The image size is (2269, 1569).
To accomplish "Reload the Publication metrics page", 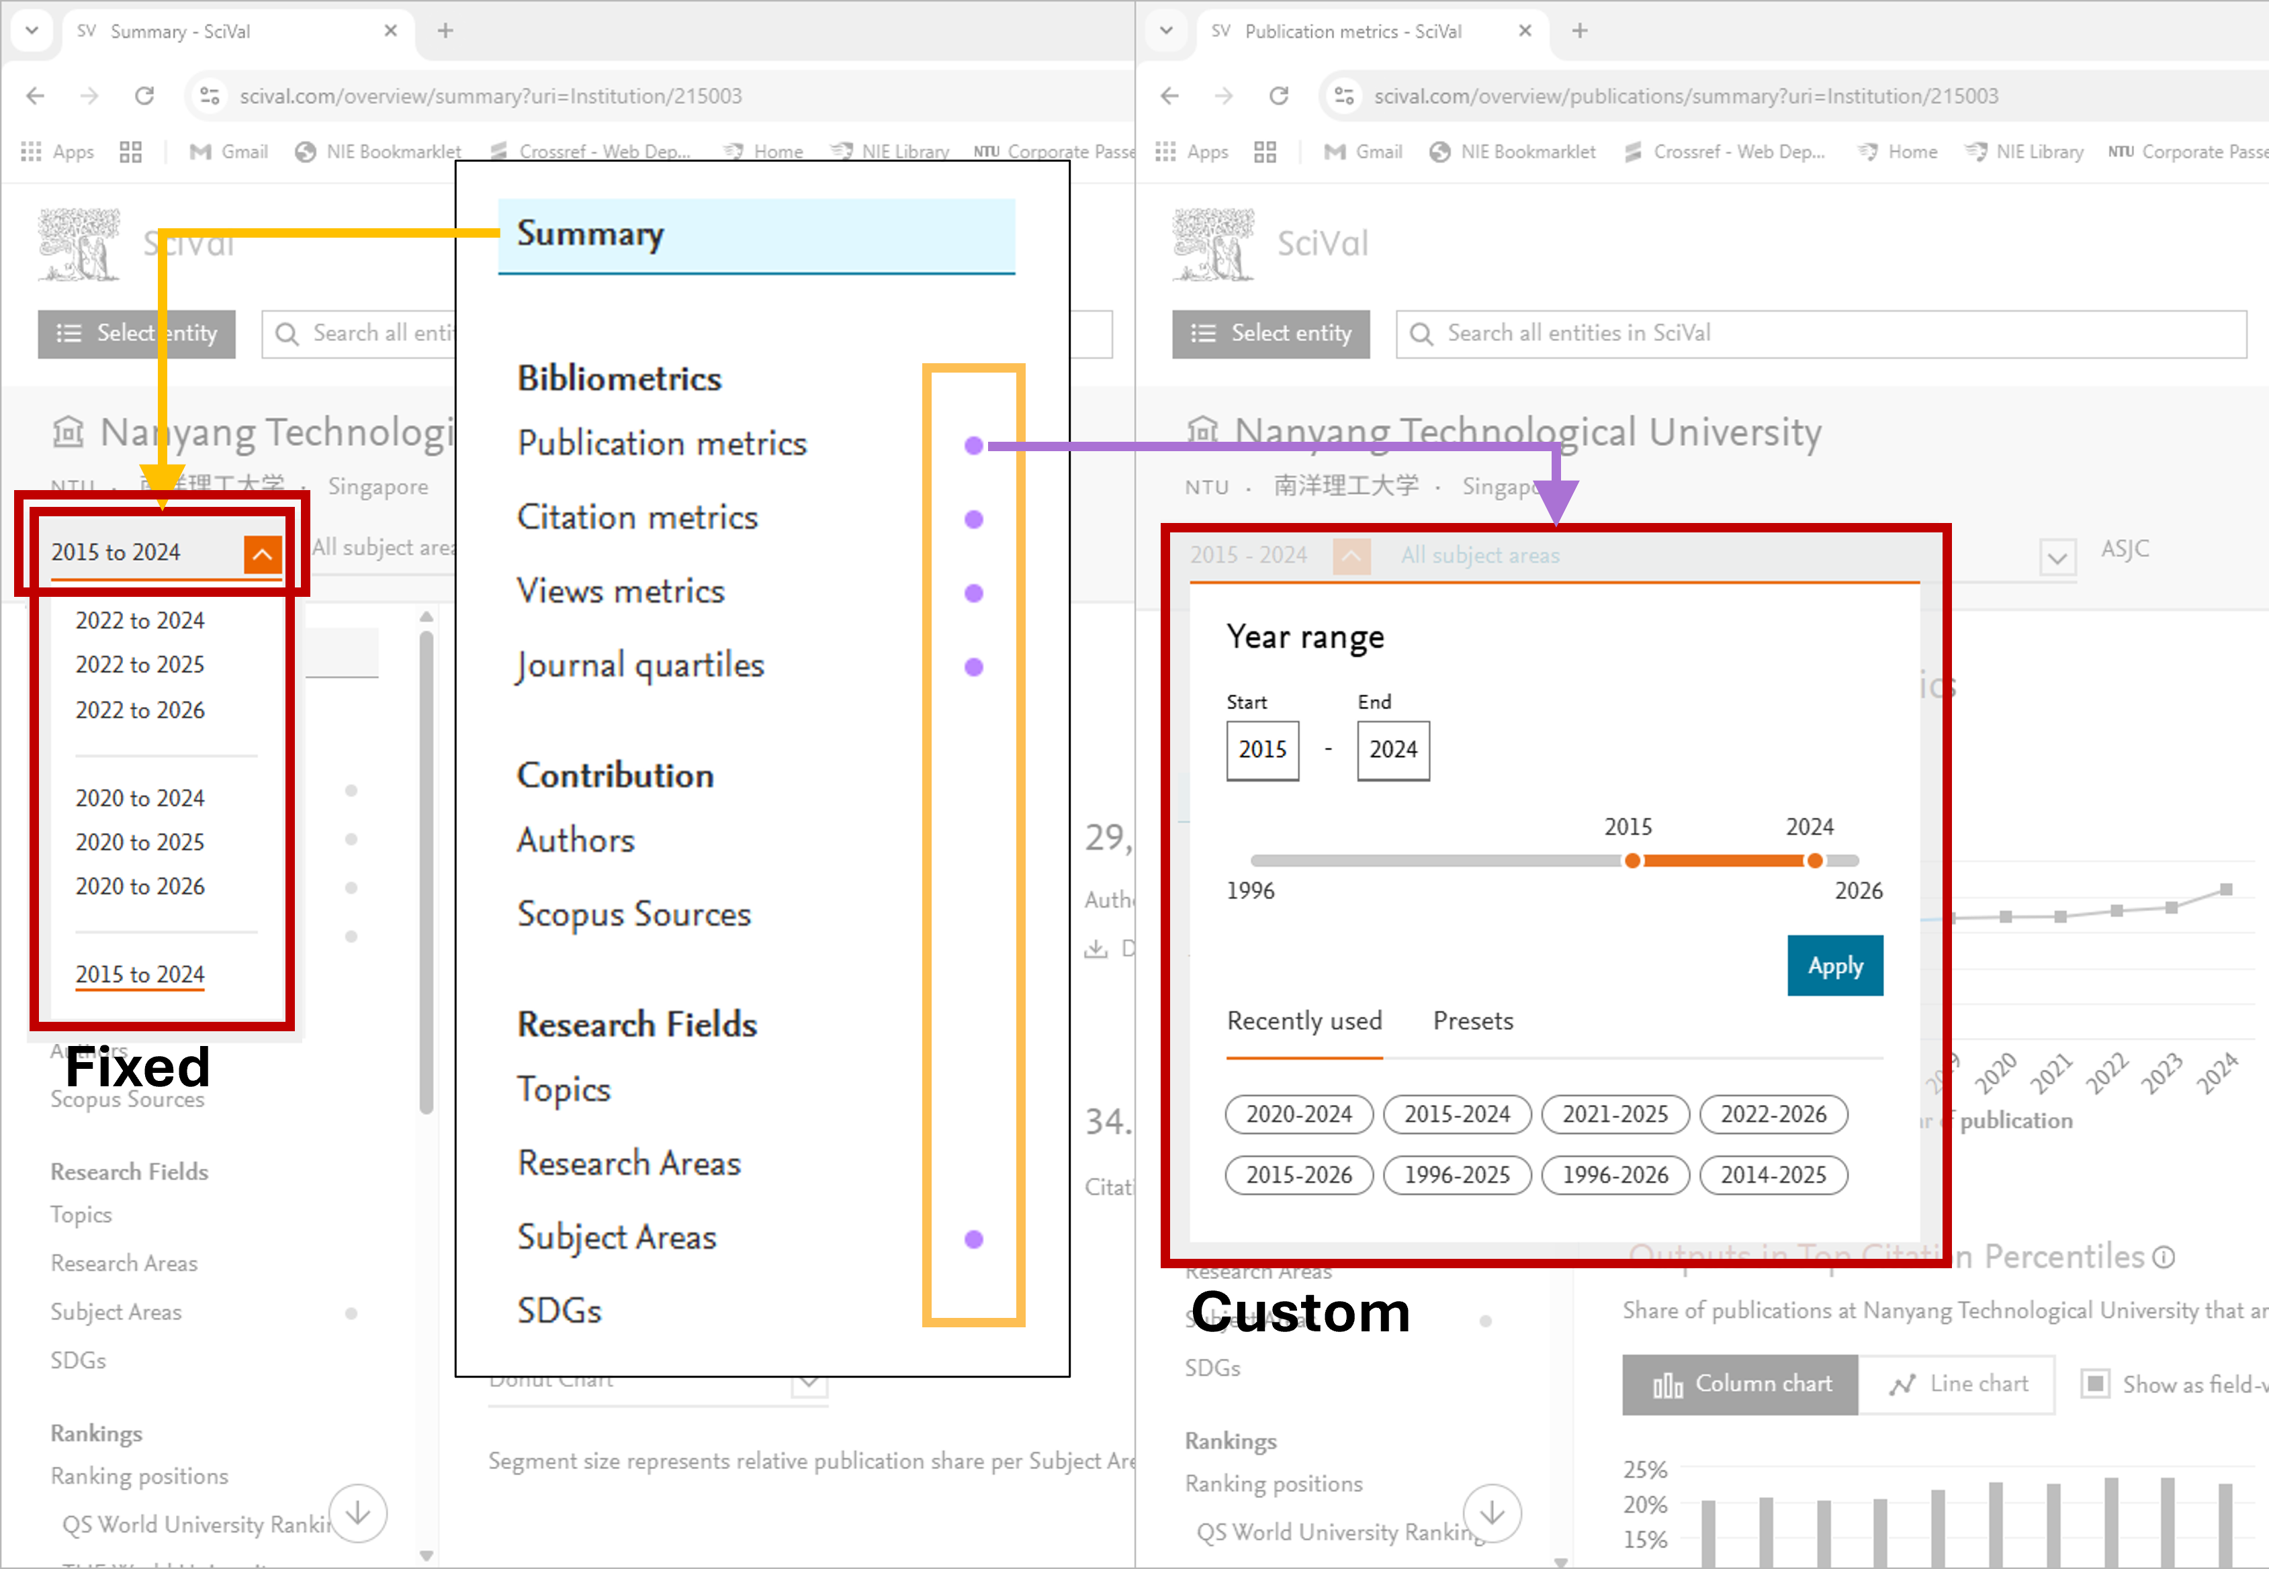I will coord(1279,95).
